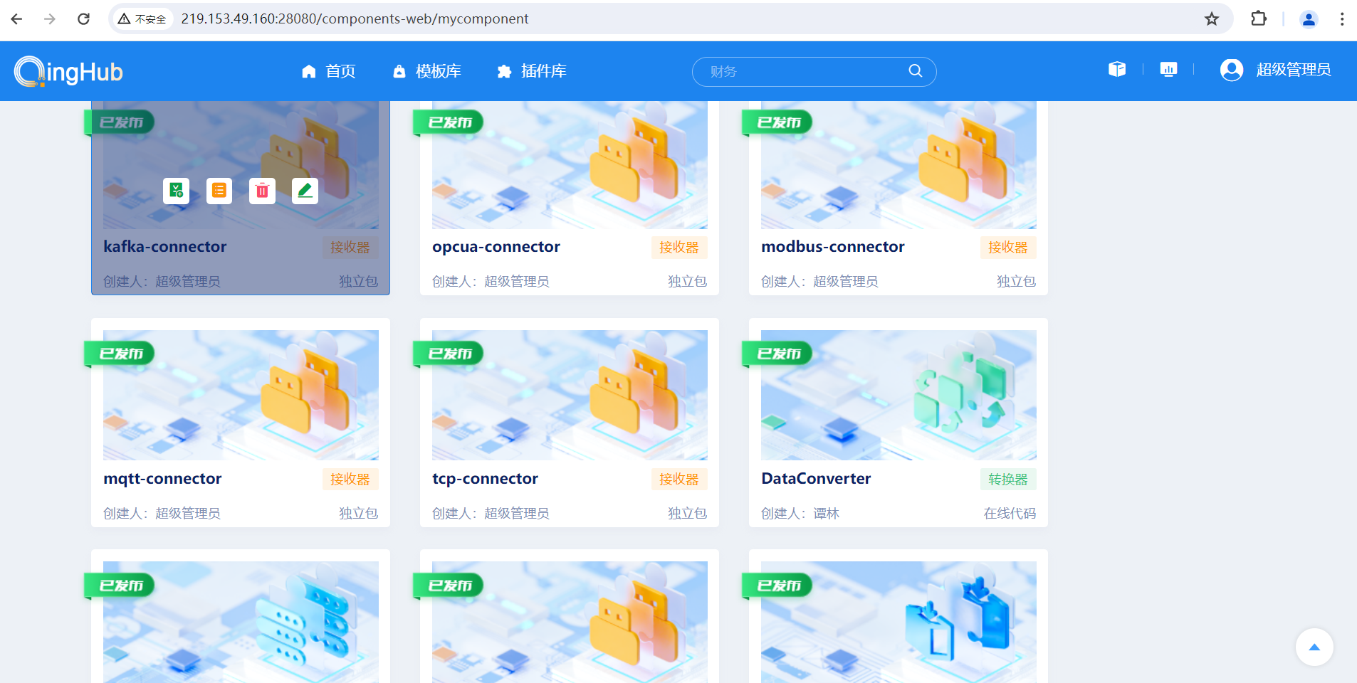
Task: Click the 接收器 tag on modbus-connector
Action: [x=1008, y=248]
